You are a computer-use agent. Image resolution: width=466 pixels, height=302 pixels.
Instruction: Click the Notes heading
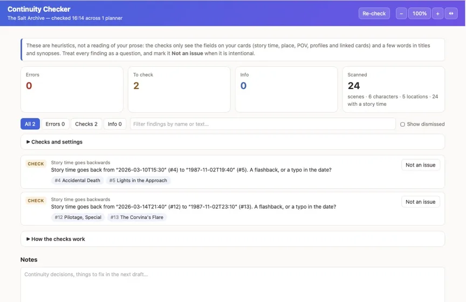(x=29, y=259)
